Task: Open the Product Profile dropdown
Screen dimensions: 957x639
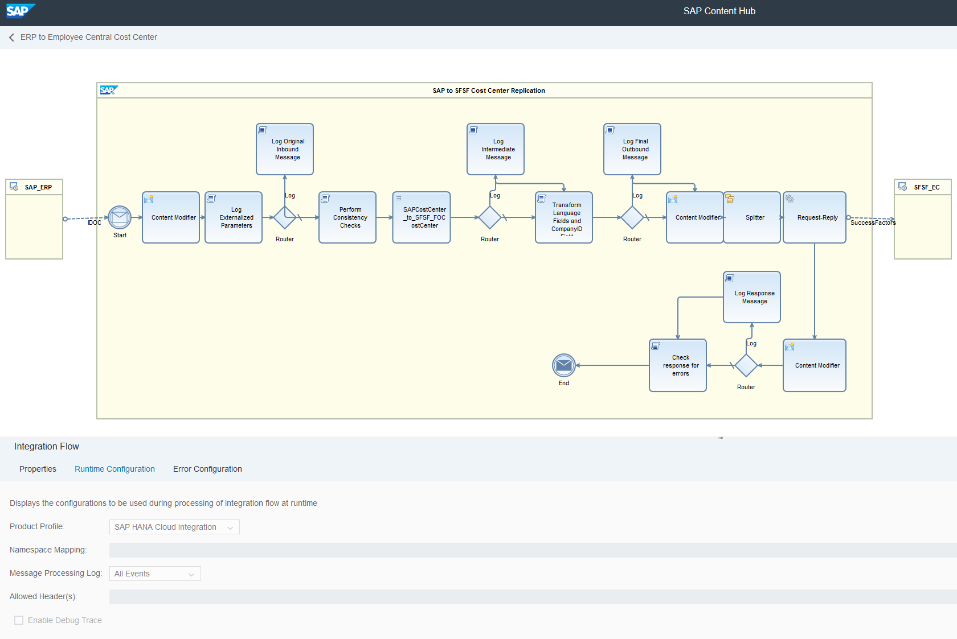Action: pyautogui.click(x=174, y=527)
